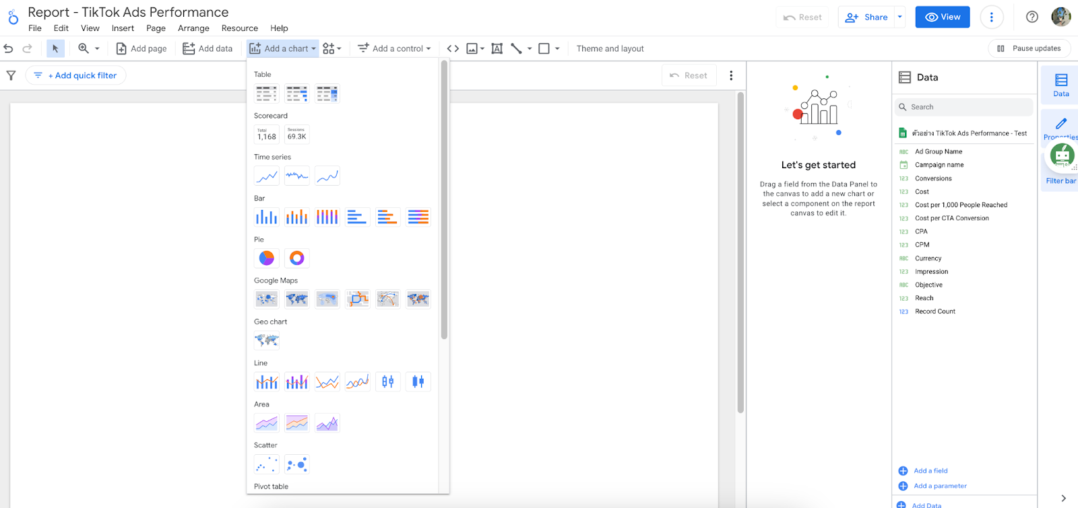This screenshot has width=1078, height=508.
Task: Choose the stacked area chart icon
Action: click(x=297, y=423)
